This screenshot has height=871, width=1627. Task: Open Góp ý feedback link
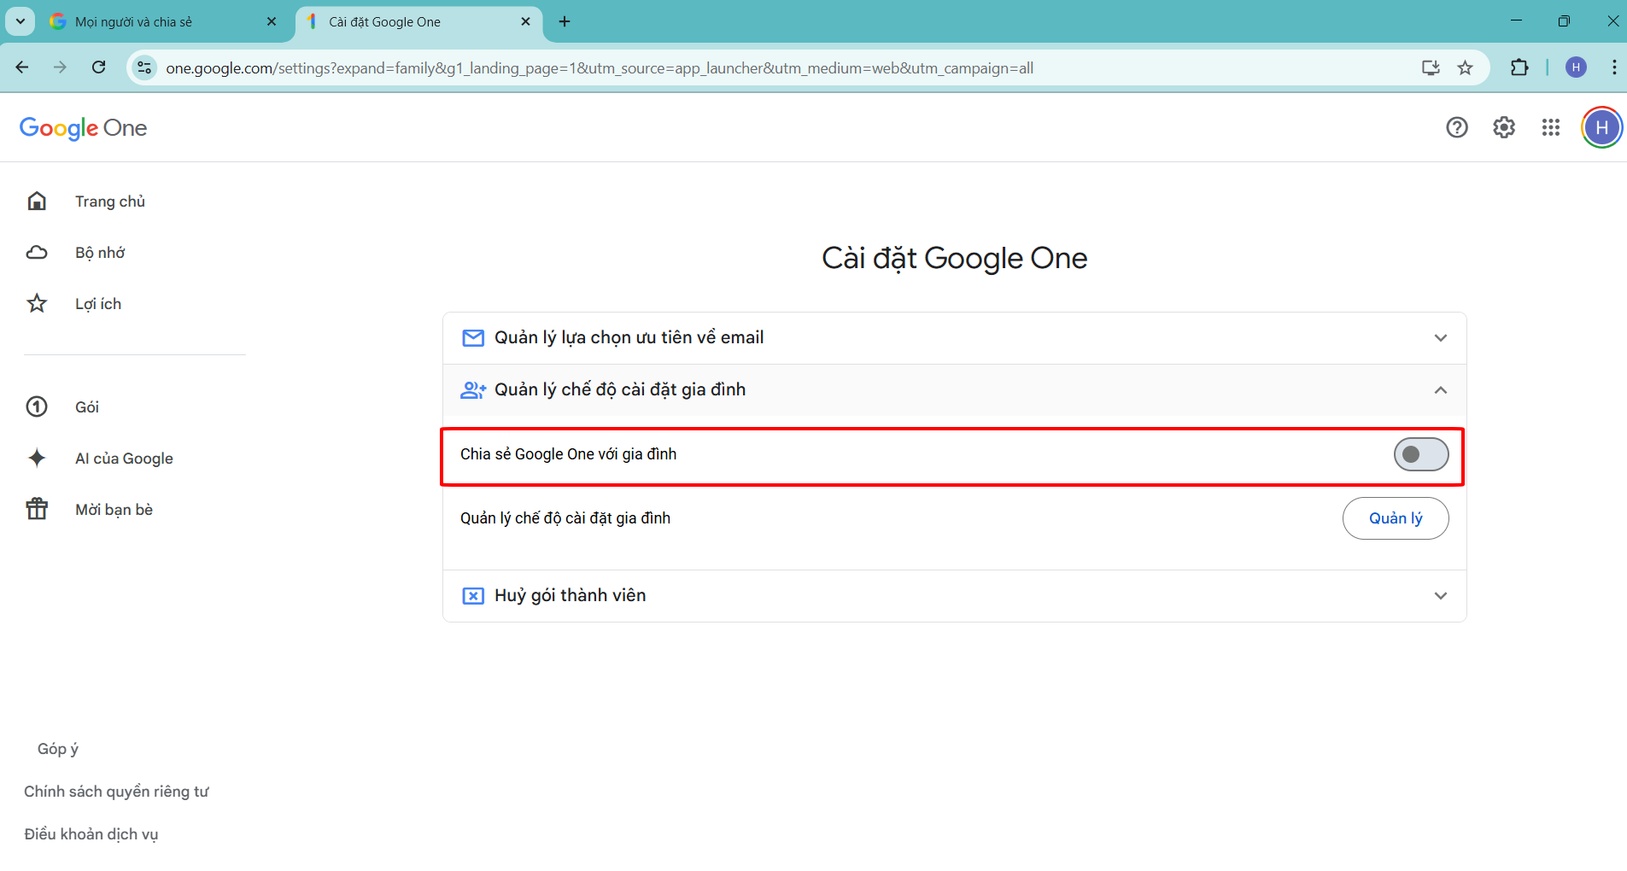(x=58, y=749)
